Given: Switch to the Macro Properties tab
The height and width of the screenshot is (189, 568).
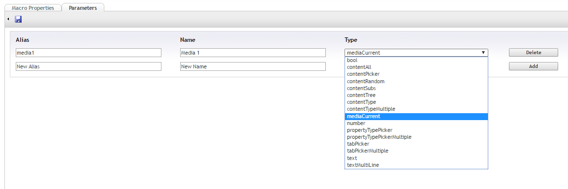Looking at the screenshot, I should 33,7.
